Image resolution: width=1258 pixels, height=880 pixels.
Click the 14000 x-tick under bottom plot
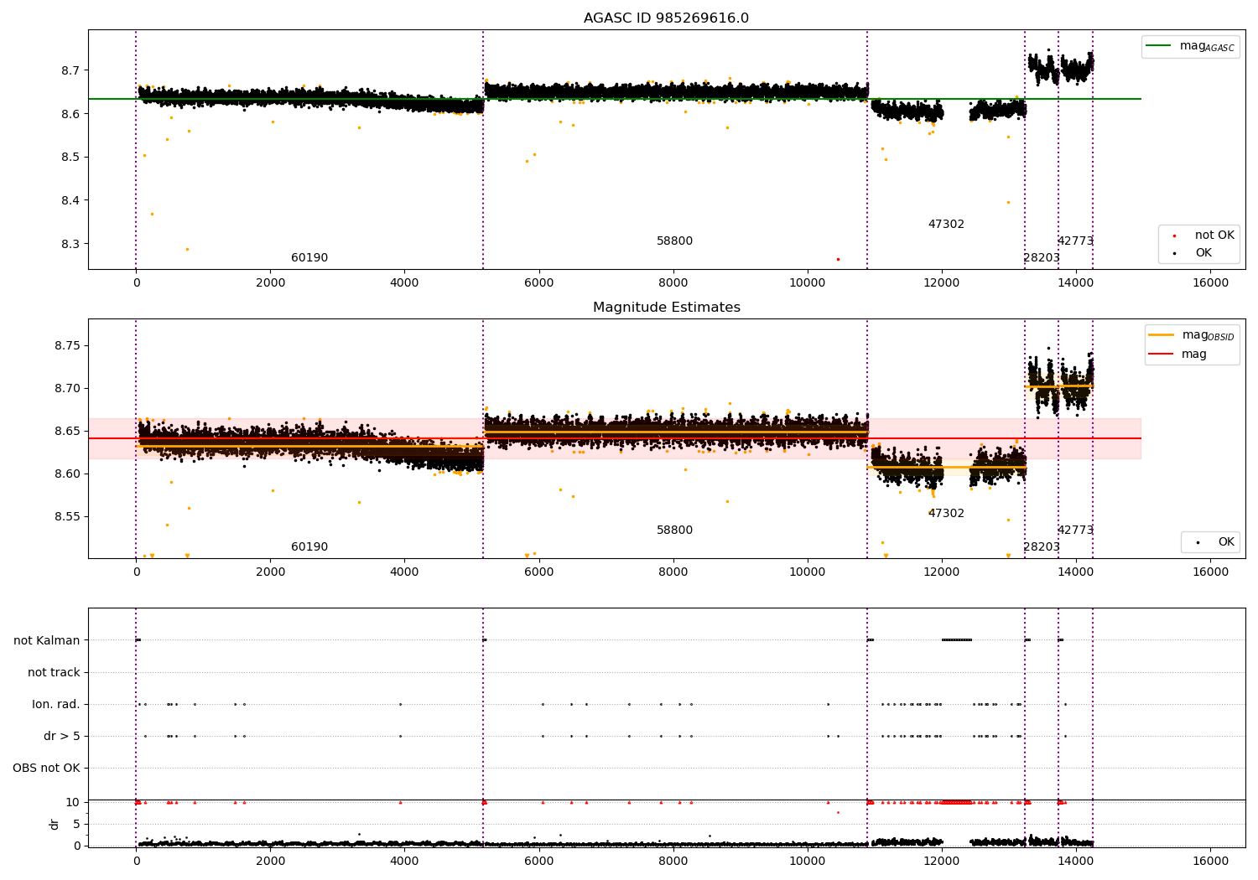(x=1076, y=862)
